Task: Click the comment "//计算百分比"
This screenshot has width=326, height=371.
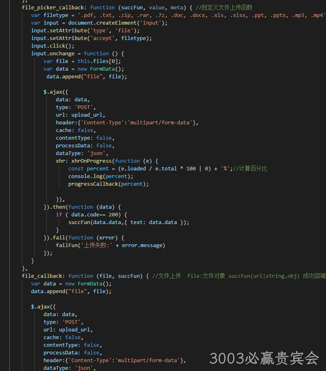Action: click(250, 169)
